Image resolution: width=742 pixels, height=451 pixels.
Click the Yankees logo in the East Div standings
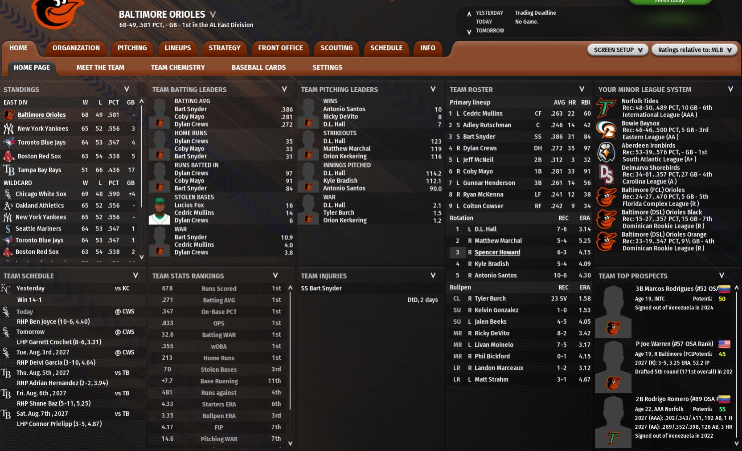pyautogui.click(x=8, y=129)
